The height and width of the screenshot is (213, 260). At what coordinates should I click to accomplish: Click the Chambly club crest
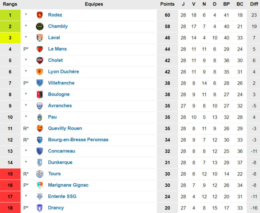[39, 26]
